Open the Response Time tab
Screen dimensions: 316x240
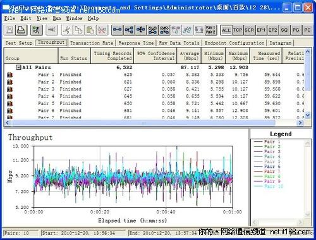[136, 43]
